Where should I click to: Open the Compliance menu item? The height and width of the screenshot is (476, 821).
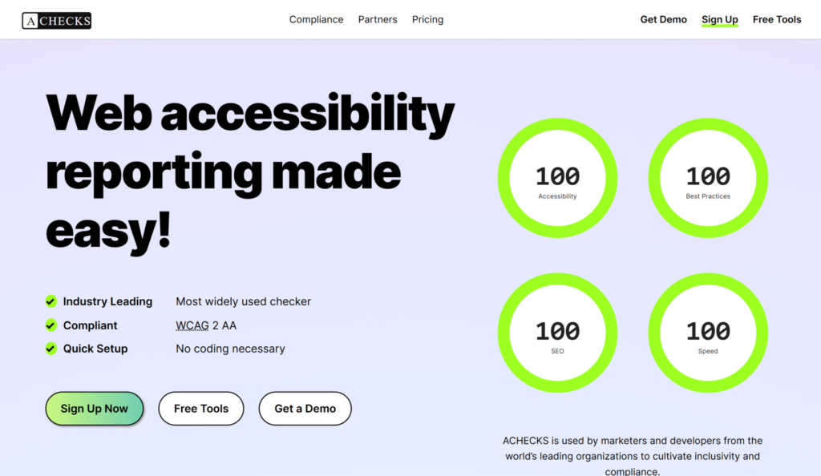coord(316,19)
